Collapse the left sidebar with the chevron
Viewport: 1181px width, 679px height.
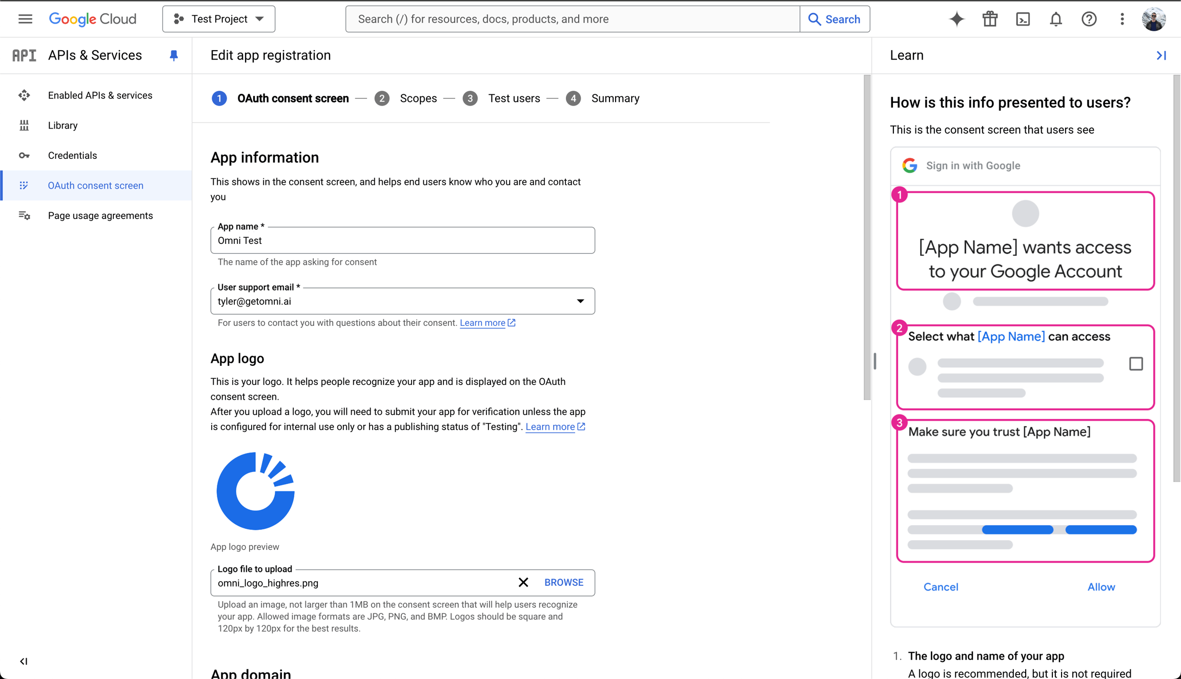(x=23, y=661)
